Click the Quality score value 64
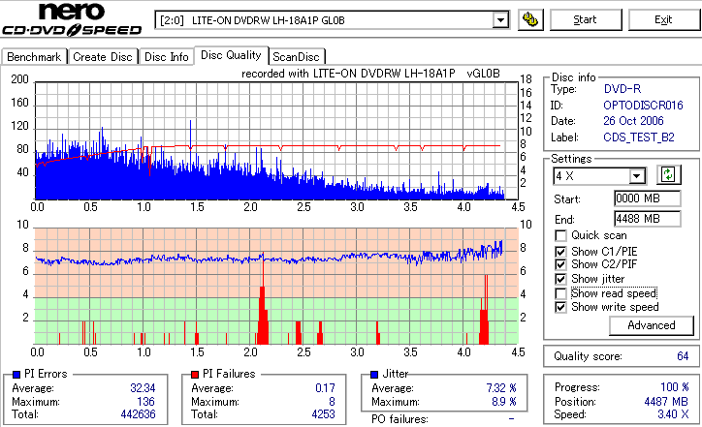 pyautogui.click(x=683, y=356)
